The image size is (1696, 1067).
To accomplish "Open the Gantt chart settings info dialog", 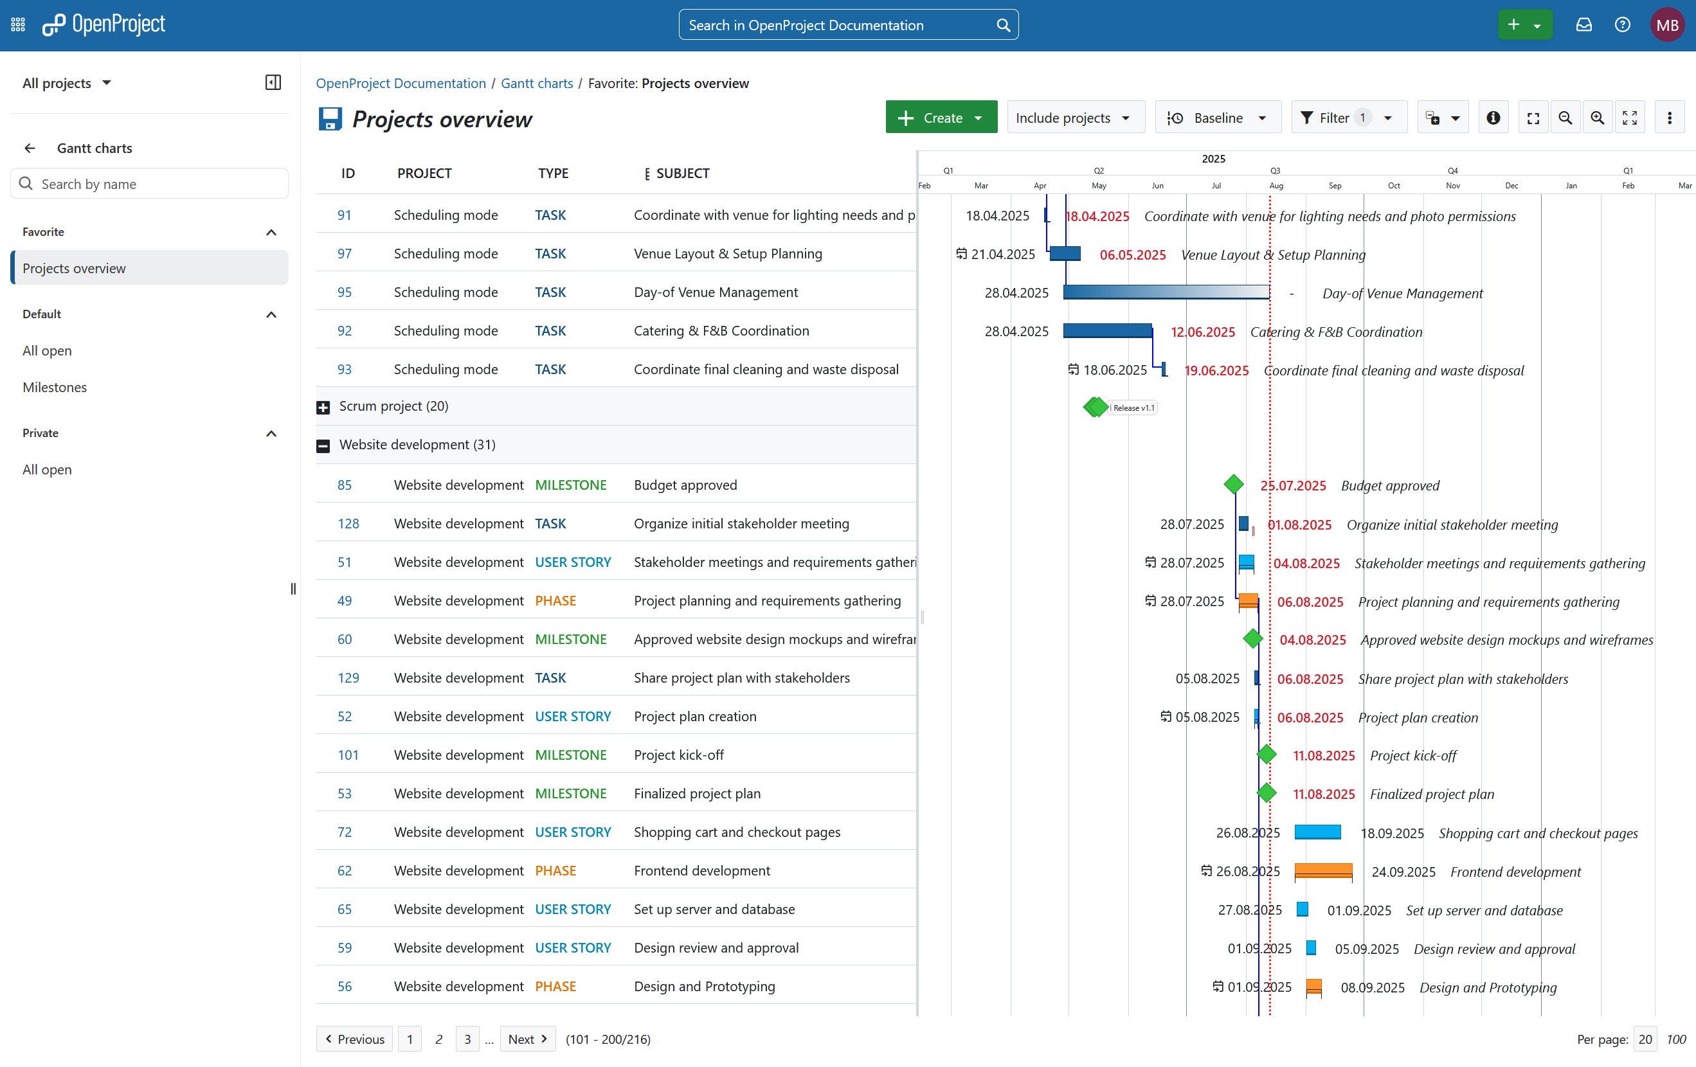I will [x=1493, y=116].
